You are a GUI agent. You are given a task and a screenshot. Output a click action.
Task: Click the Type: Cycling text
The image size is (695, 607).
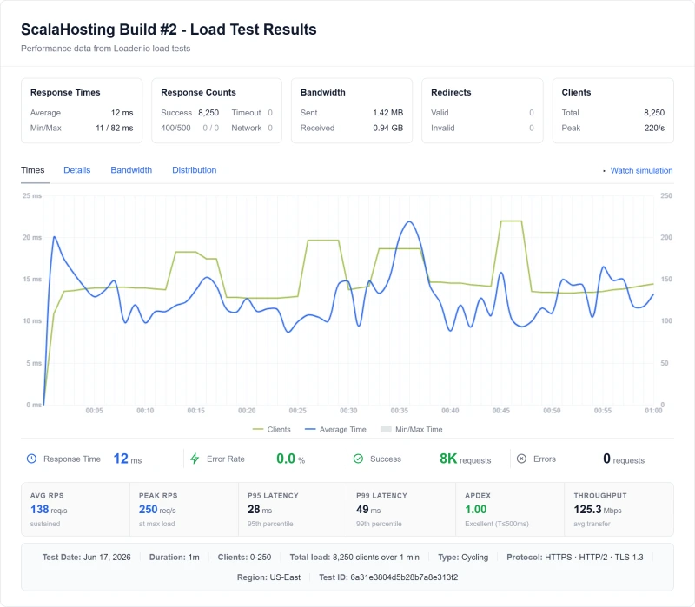click(x=463, y=557)
